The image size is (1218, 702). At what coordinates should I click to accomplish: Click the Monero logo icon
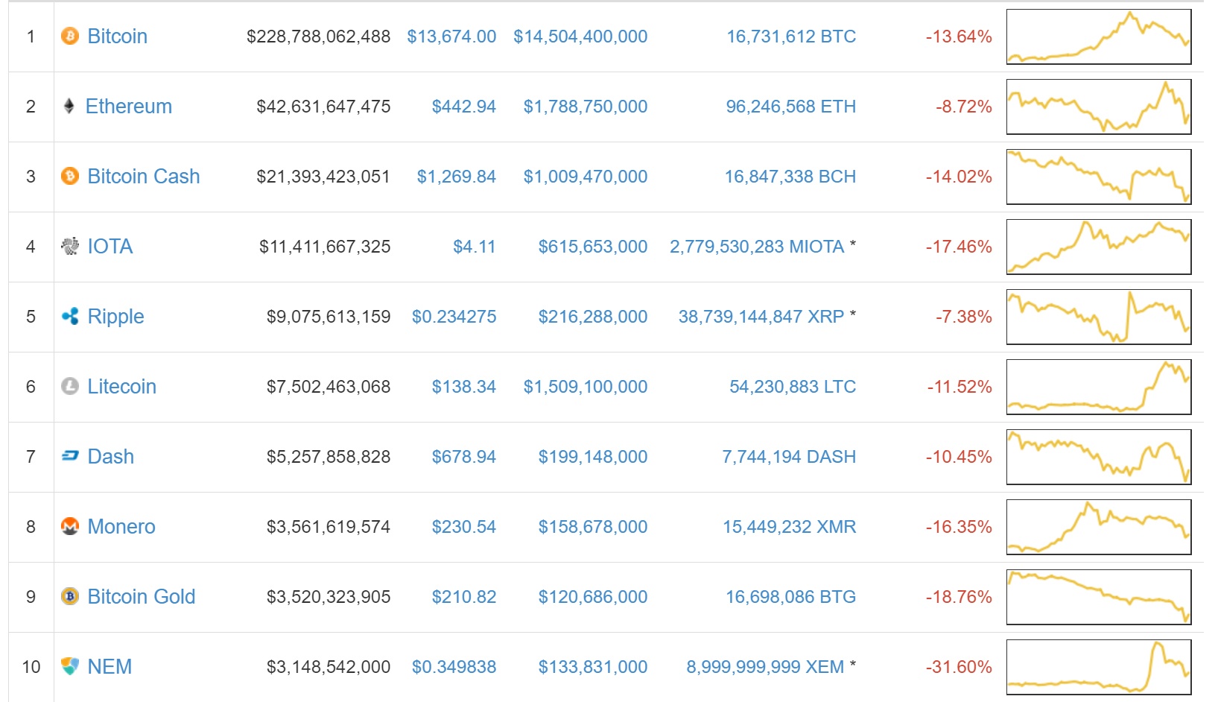pyautogui.click(x=69, y=526)
